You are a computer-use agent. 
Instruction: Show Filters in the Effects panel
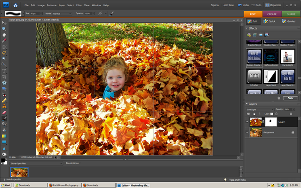249,35
